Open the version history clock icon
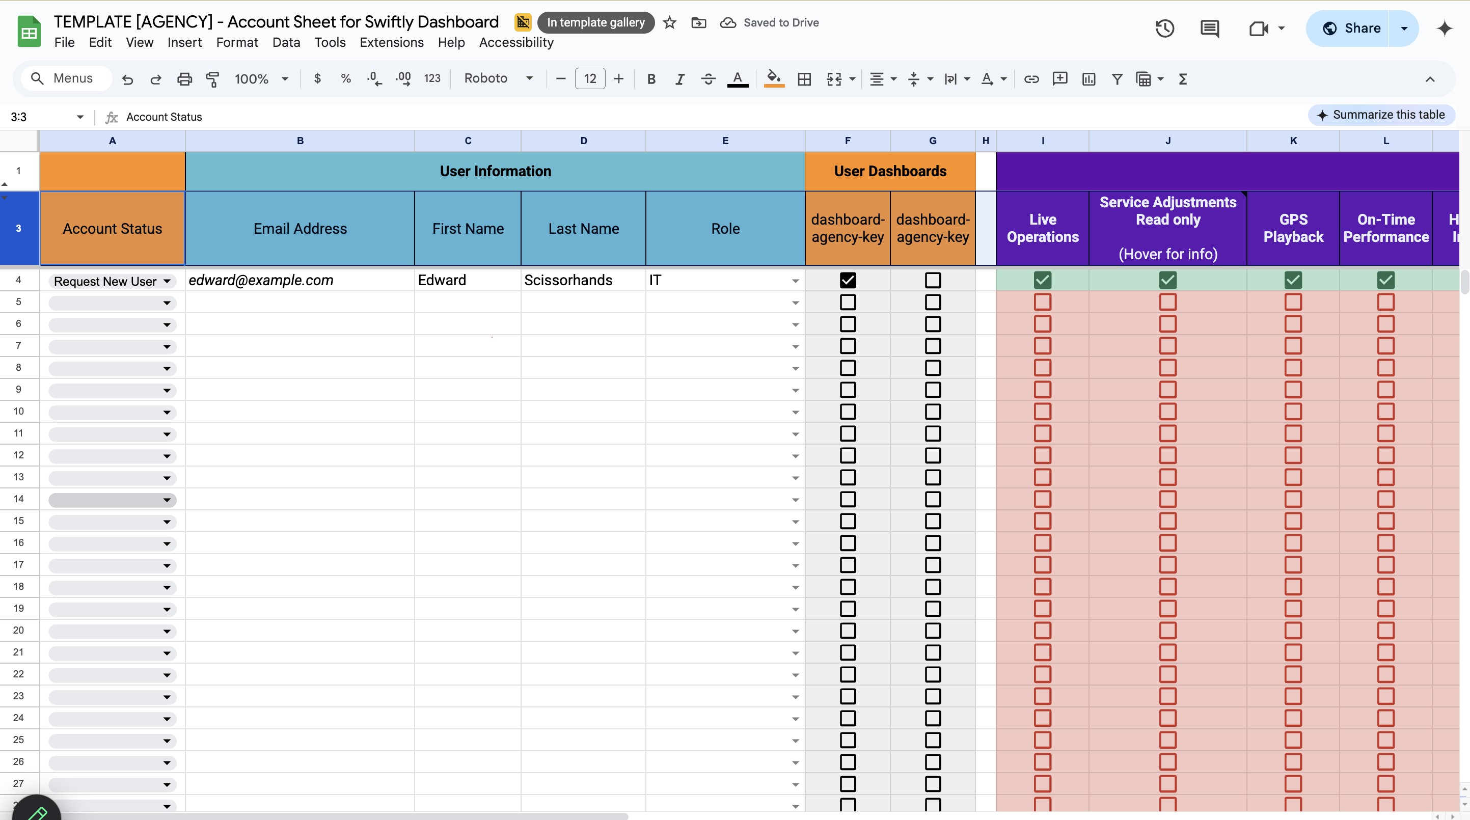Screen dimensions: 1470x820 point(1164,29)
